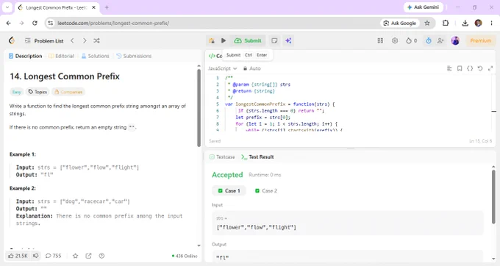Switch to the Testcase tab
This screenshot has width=500, height=266.
222,157
